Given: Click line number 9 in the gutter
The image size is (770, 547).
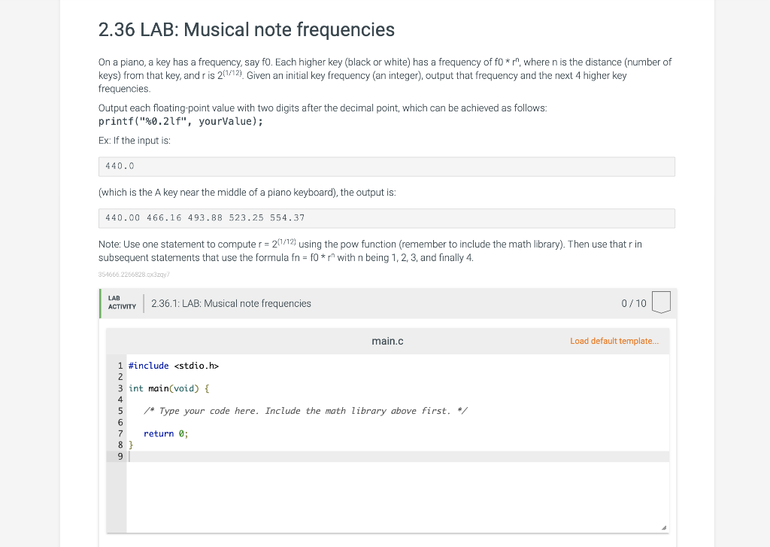Looking at the screenshot, I should point(119,456).
